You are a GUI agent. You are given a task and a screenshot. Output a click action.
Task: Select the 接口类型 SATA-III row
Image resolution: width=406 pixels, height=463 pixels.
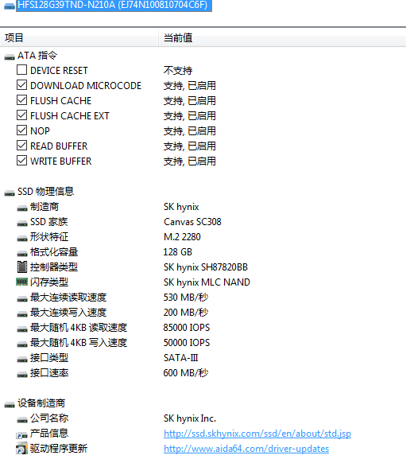[x=203, y=358]
